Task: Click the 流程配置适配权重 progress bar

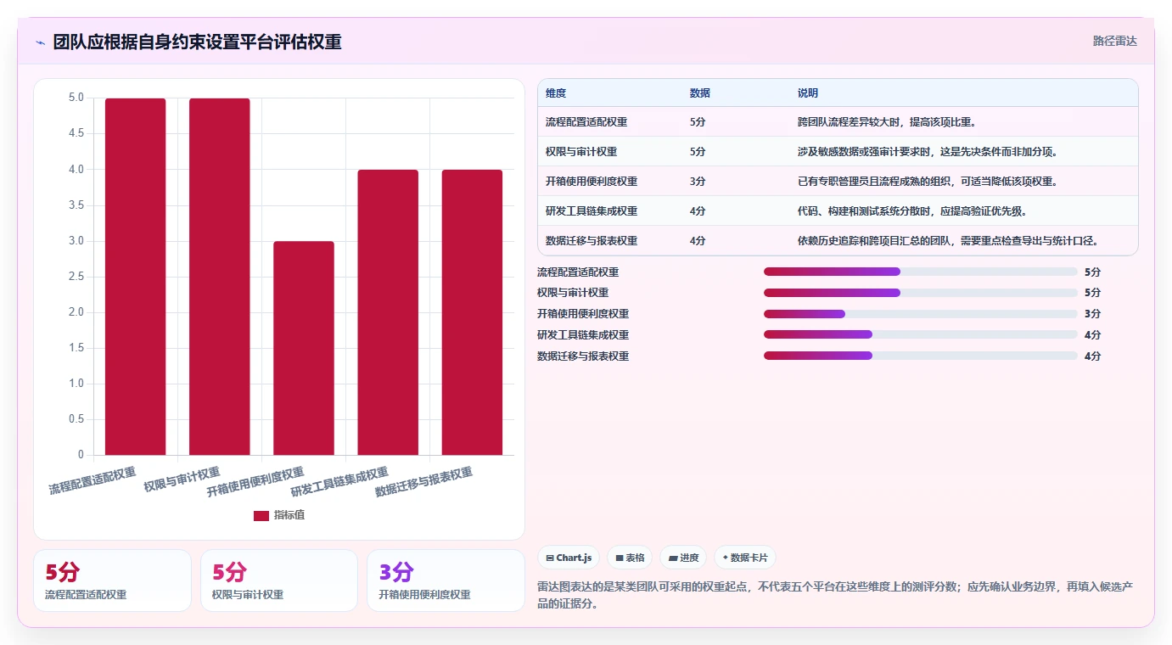Action: pos(921,272)
